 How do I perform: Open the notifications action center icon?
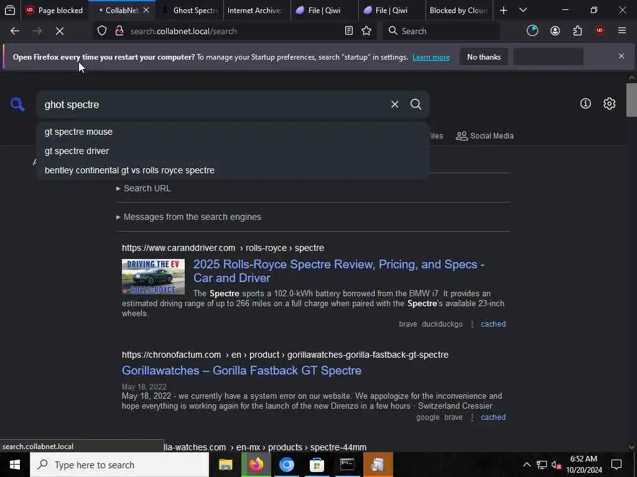click(x=616, y=465)
